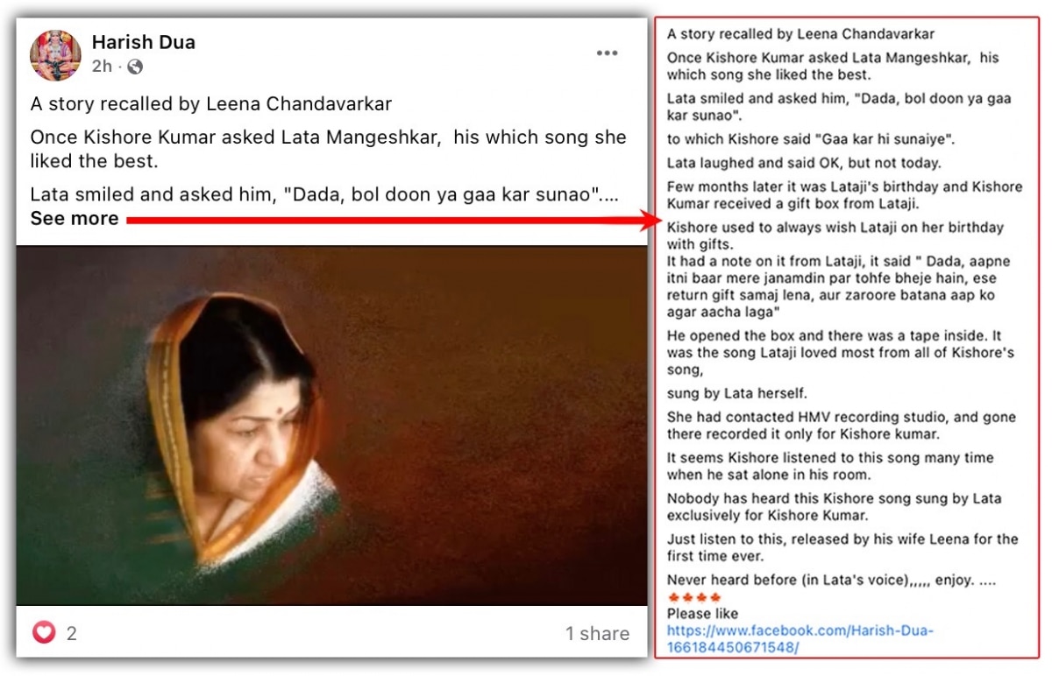Open the facebook.com/Harish-Dua page link
The height and width of the screenshot is (676, 1052).
800,639
